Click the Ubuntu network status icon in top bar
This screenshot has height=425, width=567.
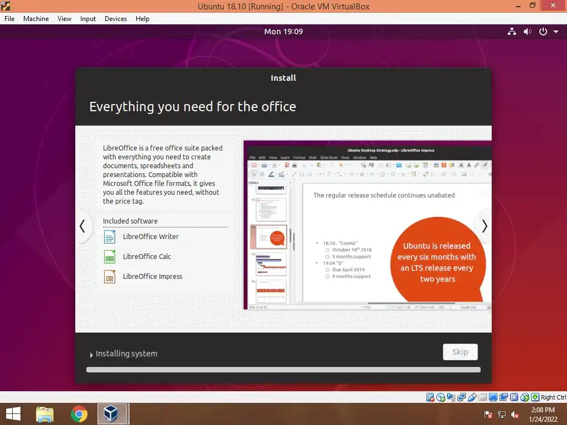pyautogui.click(x=512, y=32)
